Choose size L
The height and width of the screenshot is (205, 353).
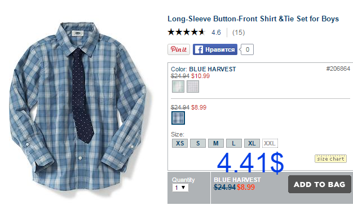tap(233, 143)
